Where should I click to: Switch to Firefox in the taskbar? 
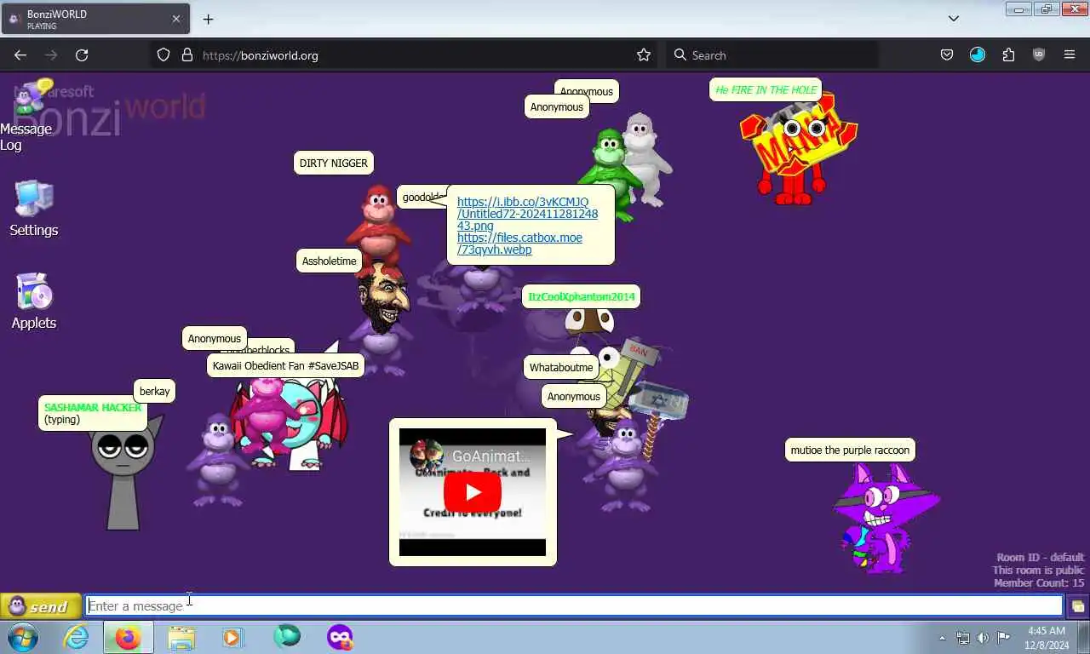tap(129, 637)
